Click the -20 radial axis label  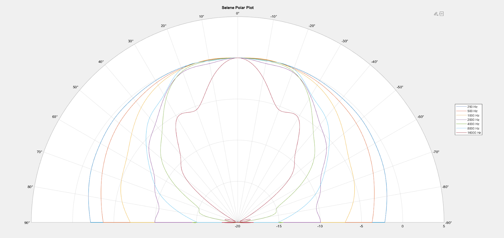(238, 226)
